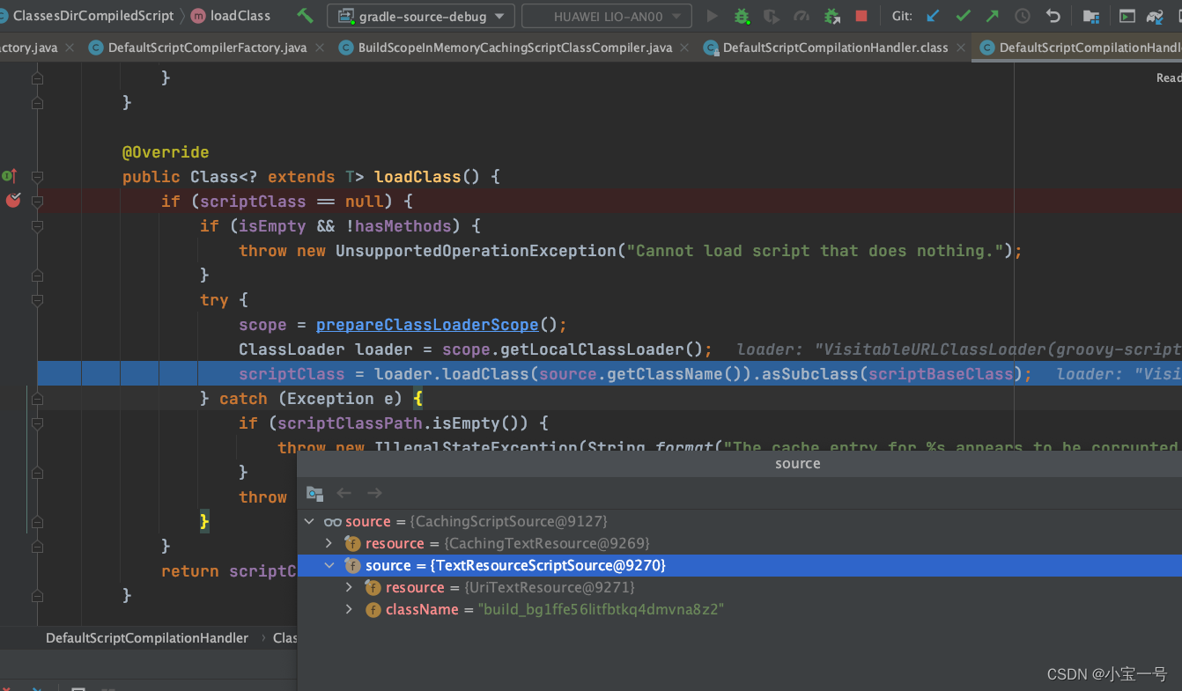Click the UnsupportedOperationException class name
The height and width of the screenshot is (691, 1182).
coord(476,251)
